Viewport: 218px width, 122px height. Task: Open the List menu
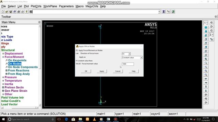point(20,6)
